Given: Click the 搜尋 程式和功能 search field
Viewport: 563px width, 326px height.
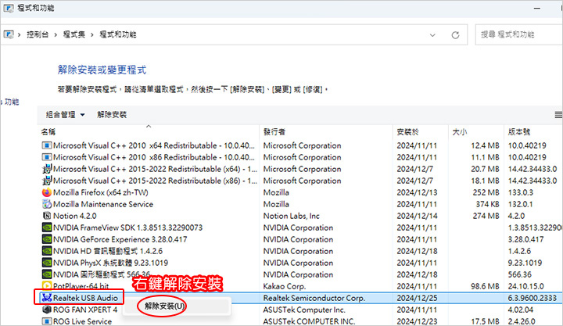Looking at the screenshot, I should click(519, 35).
